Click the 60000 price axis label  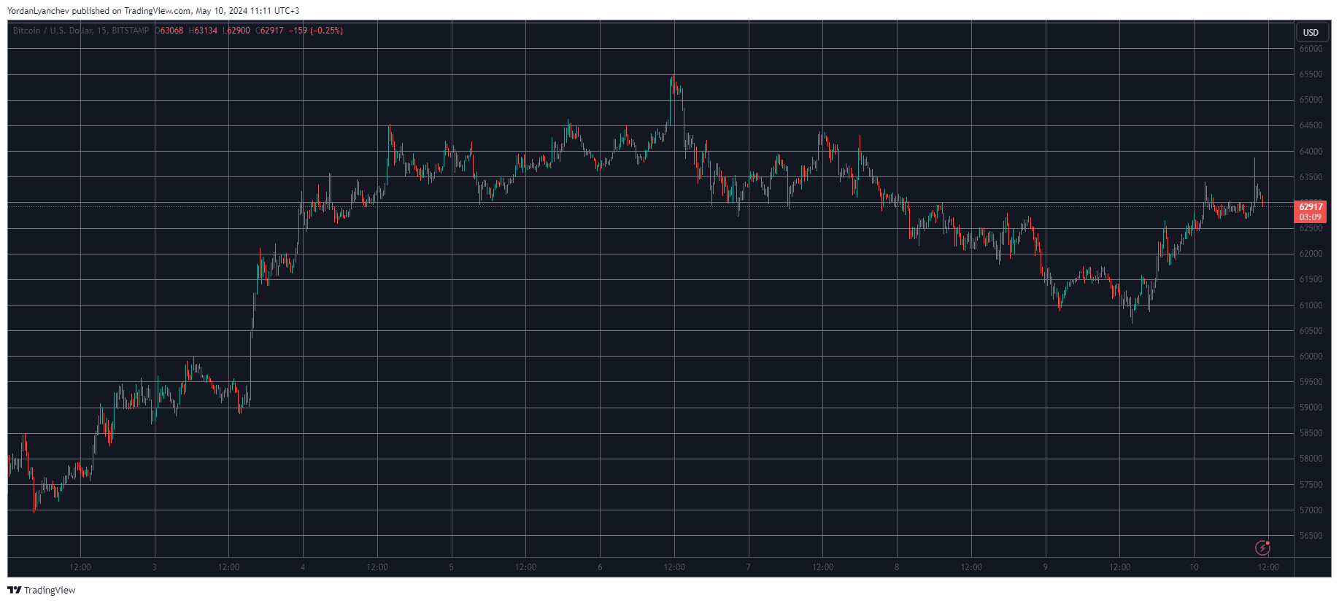point(1311,357)
